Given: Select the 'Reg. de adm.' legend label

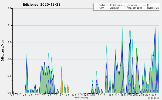Looking at the screenshot, I should tap(134, 8).
